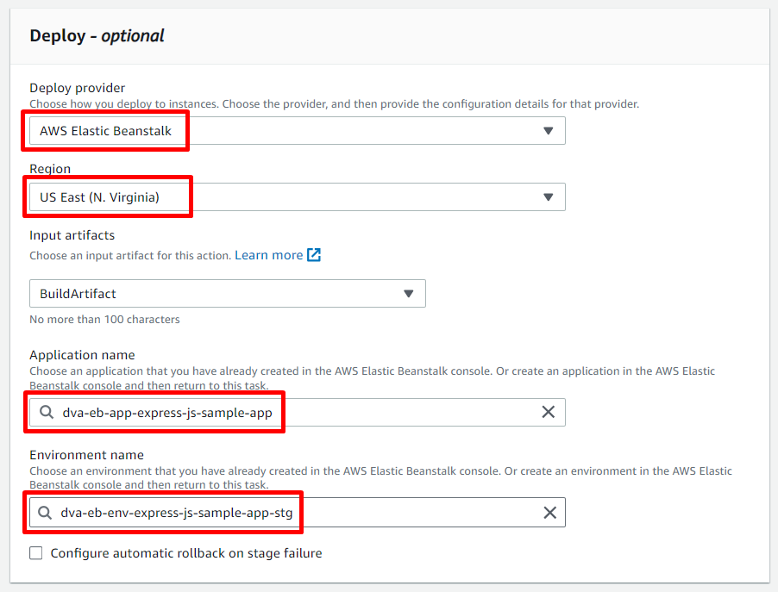This screenshot has width=778, height=592.
Task: Click the dva-eb-env-express-js-sample-app-stg input text
Action: 182,513
